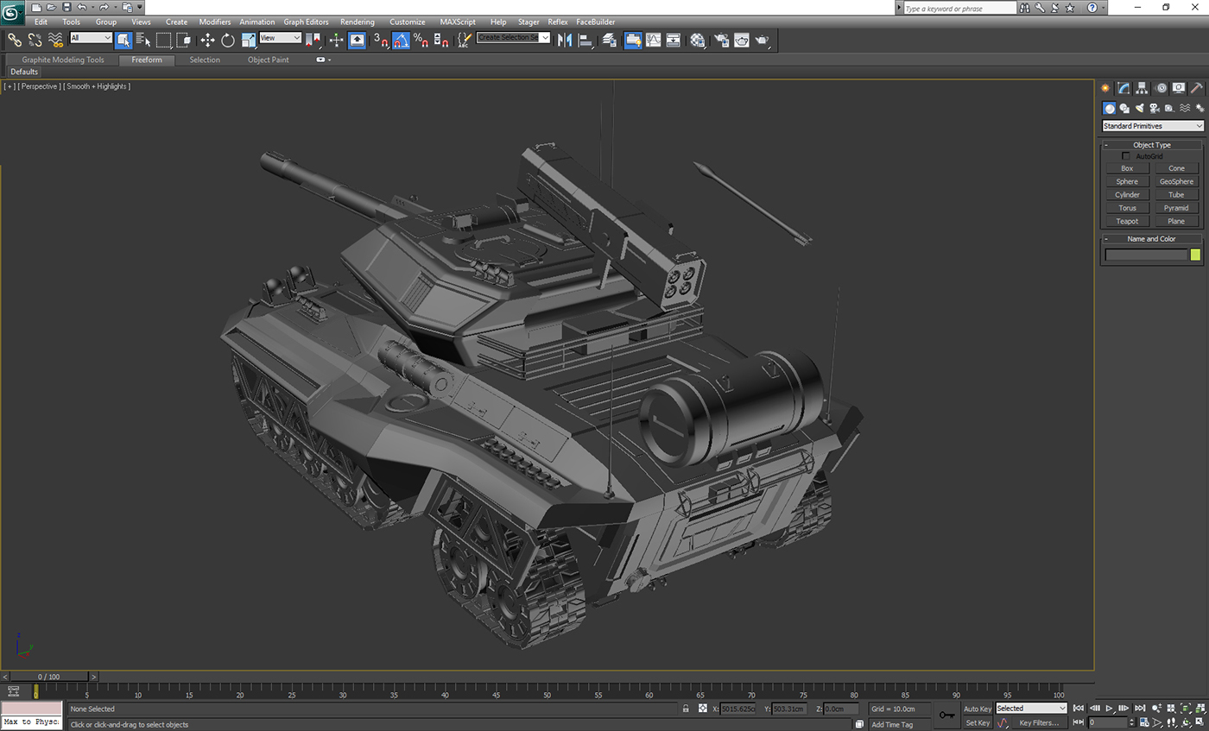Click the Cameras category icon in Create panel

pos(1155,108)
